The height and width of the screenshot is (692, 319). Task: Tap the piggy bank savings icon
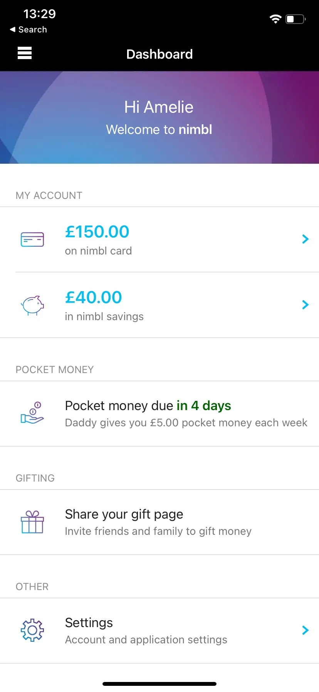coord(32,305)
